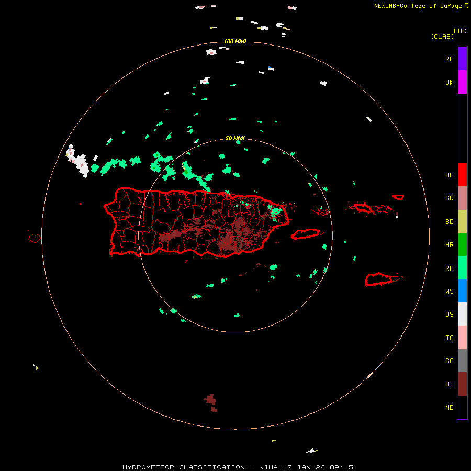This screenshot has width=471, height=471.
Task: Click the IC pink legend swatch
Action: pyautogui.click(x=462, y=338)
